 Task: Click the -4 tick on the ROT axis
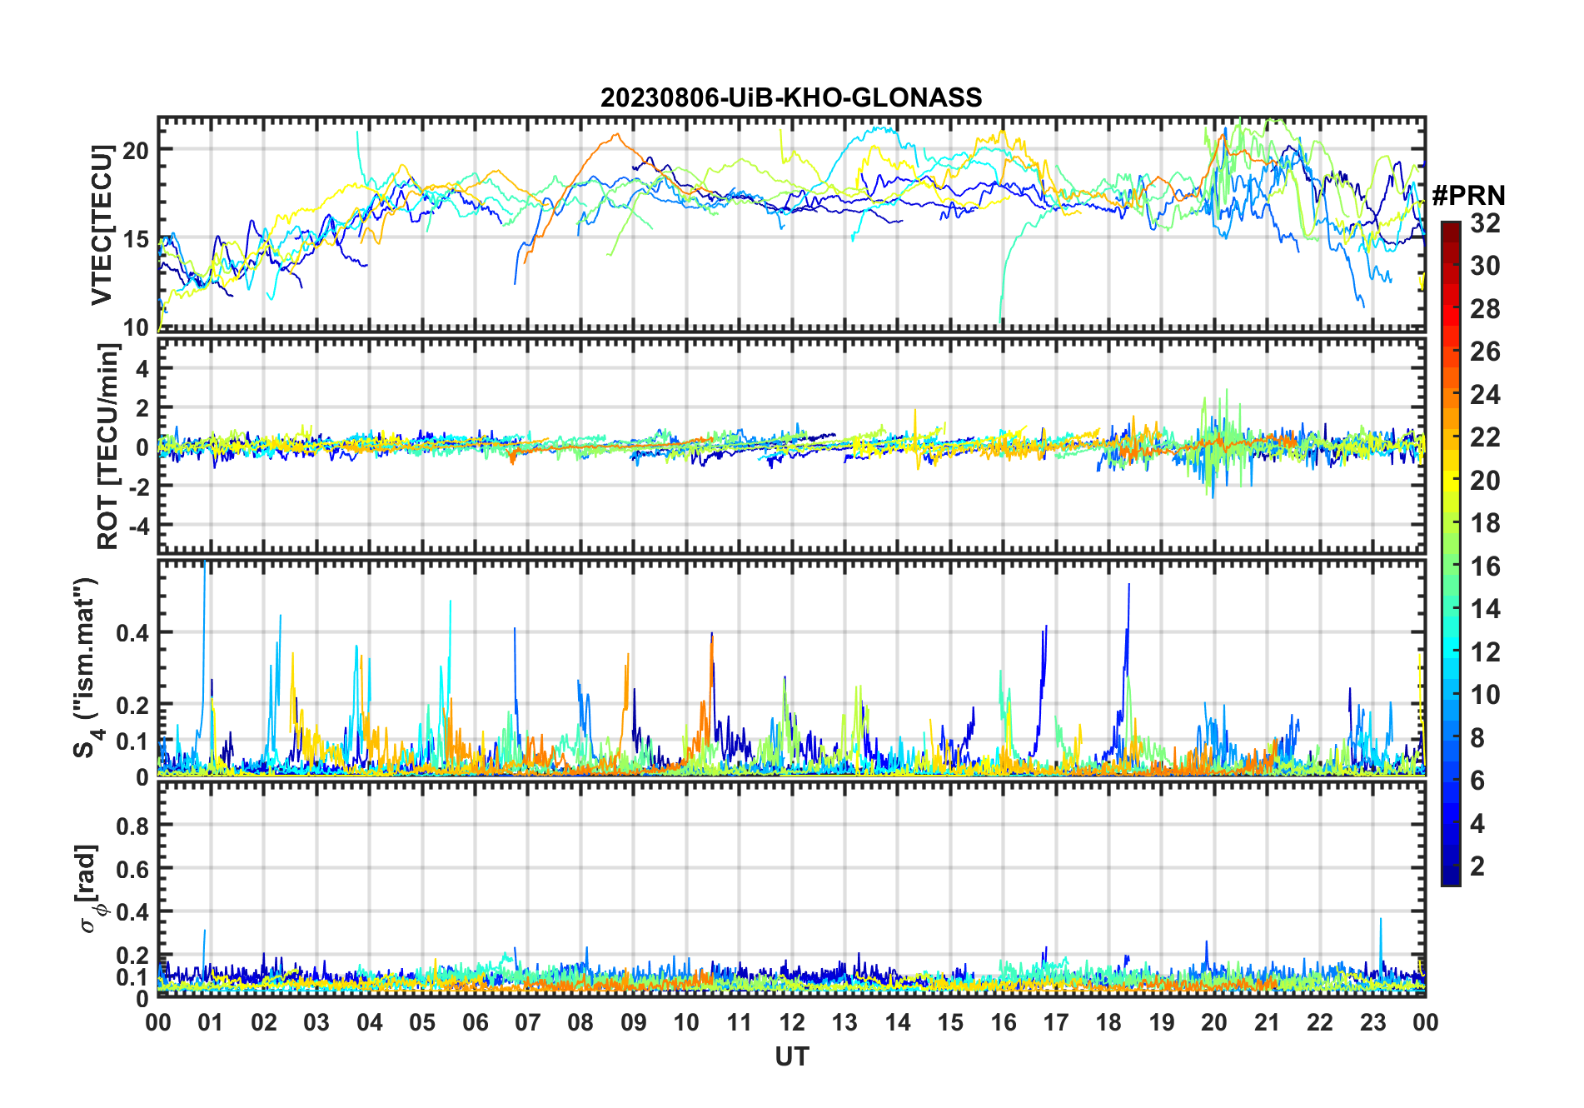[x=137, y=527]
